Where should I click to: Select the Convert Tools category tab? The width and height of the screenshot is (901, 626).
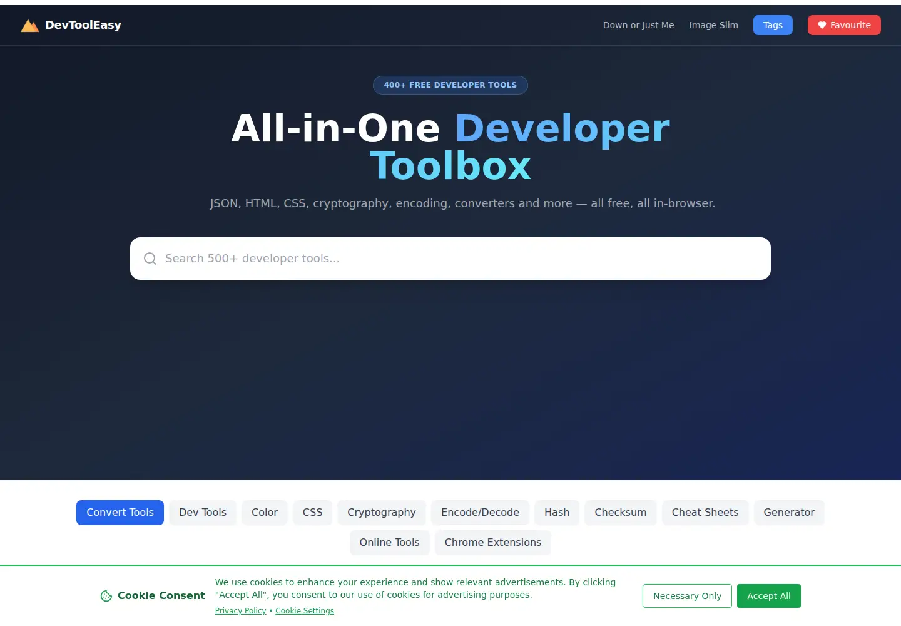coord(120,513)
